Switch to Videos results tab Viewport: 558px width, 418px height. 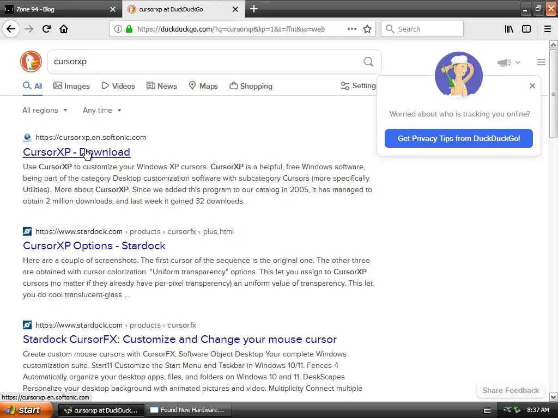tap(118, 86)
